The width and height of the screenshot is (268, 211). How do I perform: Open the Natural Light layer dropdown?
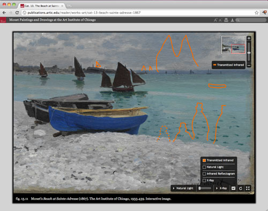[183, 189]
